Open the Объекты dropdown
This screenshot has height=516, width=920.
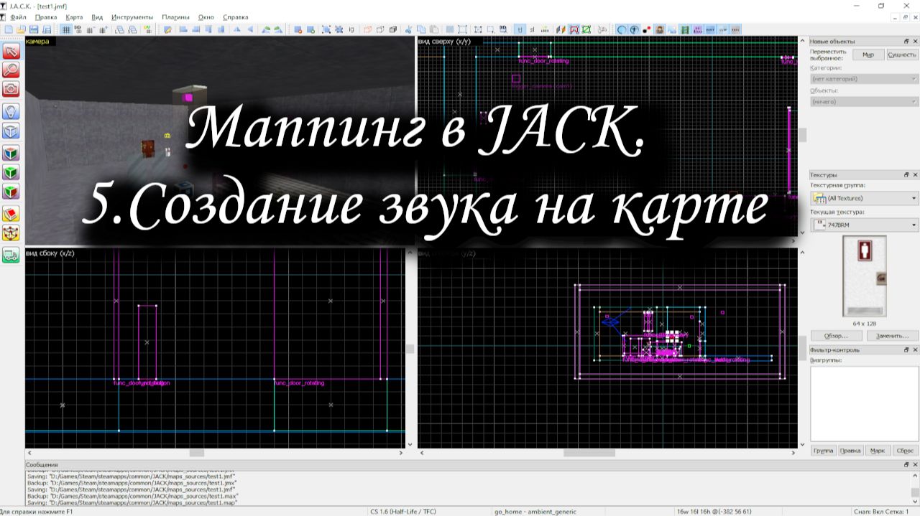tap(865, 101)
